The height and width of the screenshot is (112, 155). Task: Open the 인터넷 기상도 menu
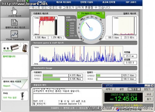coord(86,2)
